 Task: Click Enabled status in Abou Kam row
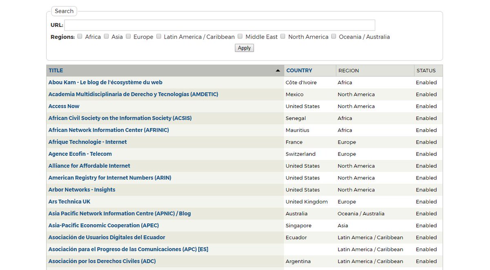pos(426,82)
